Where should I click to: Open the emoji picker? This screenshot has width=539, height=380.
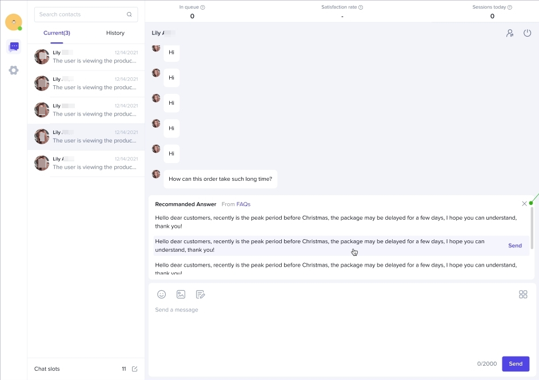(x=162, y=294)
